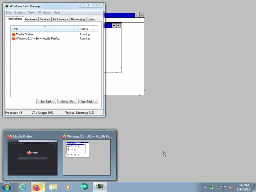Maximize the Windows Task Manager window
Viewport: 256px width, 192px height.
click(x=88, y=5)
